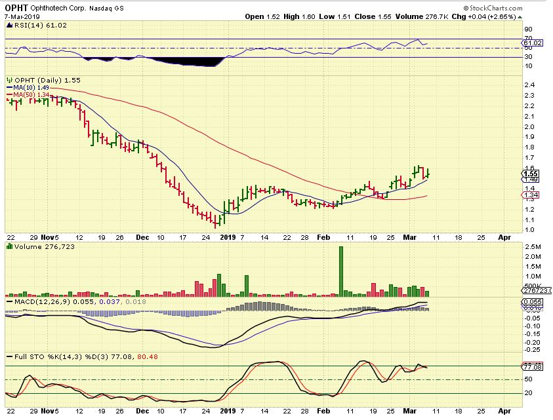Click the RSI(14) 61.02 indicator label
The width and height of the screenshot is (553, 420).
[x=40, y=26]
